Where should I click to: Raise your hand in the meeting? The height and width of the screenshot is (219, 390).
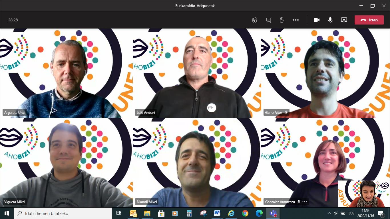(x=282, y=20)
